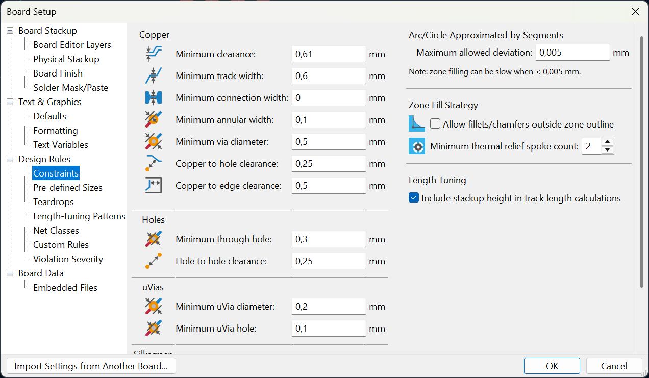Enable fillets/chamfers outside zone outline checkbox

[435, 124]
